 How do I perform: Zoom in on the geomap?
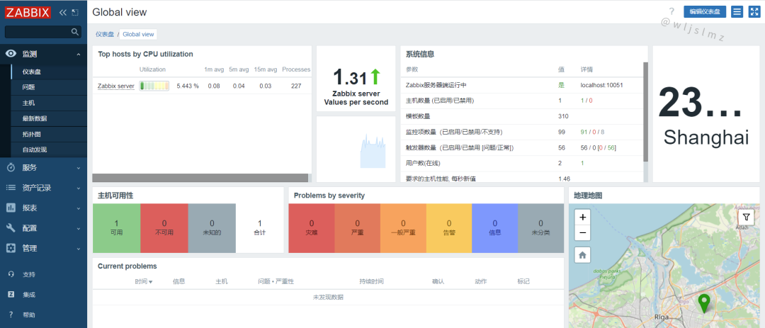[582, 217]
